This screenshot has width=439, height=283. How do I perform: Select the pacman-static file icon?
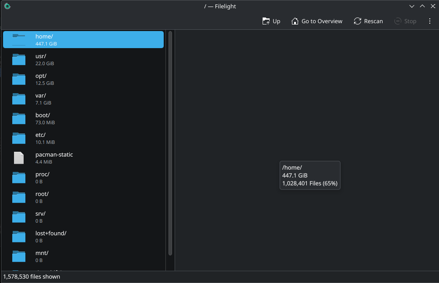19,158
